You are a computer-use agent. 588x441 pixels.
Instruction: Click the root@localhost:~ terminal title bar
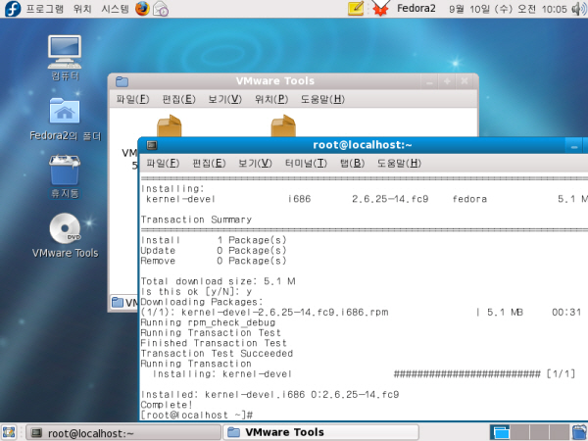tap(362, 145)
